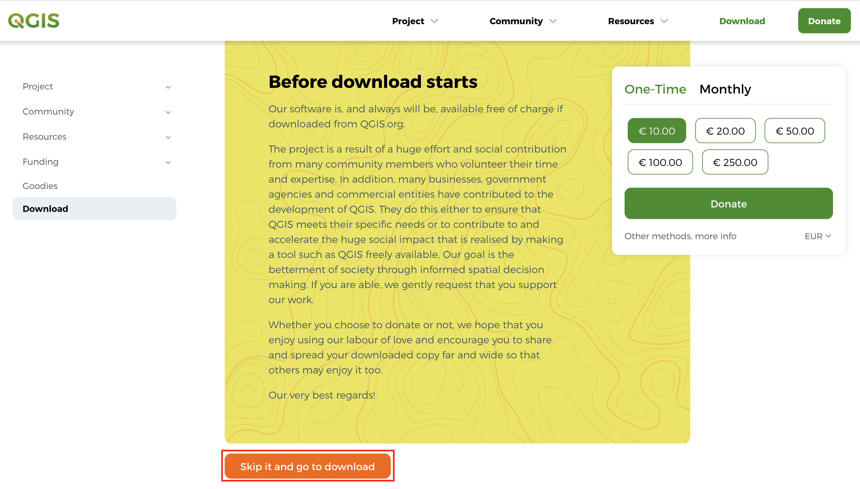Click the Goodies sidebar icon
860x489 pixels.
40,186
